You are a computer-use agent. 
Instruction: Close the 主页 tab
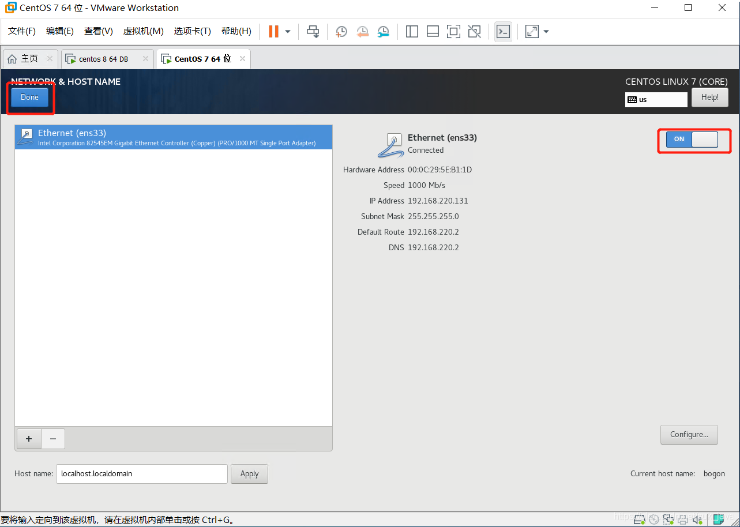pos(50,59)
